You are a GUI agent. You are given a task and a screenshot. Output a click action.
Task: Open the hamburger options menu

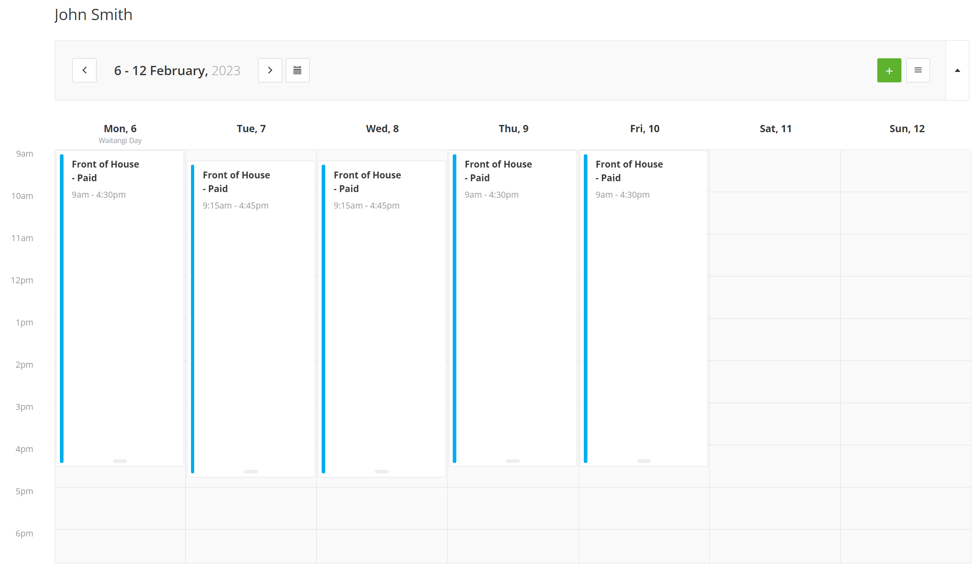918,70
